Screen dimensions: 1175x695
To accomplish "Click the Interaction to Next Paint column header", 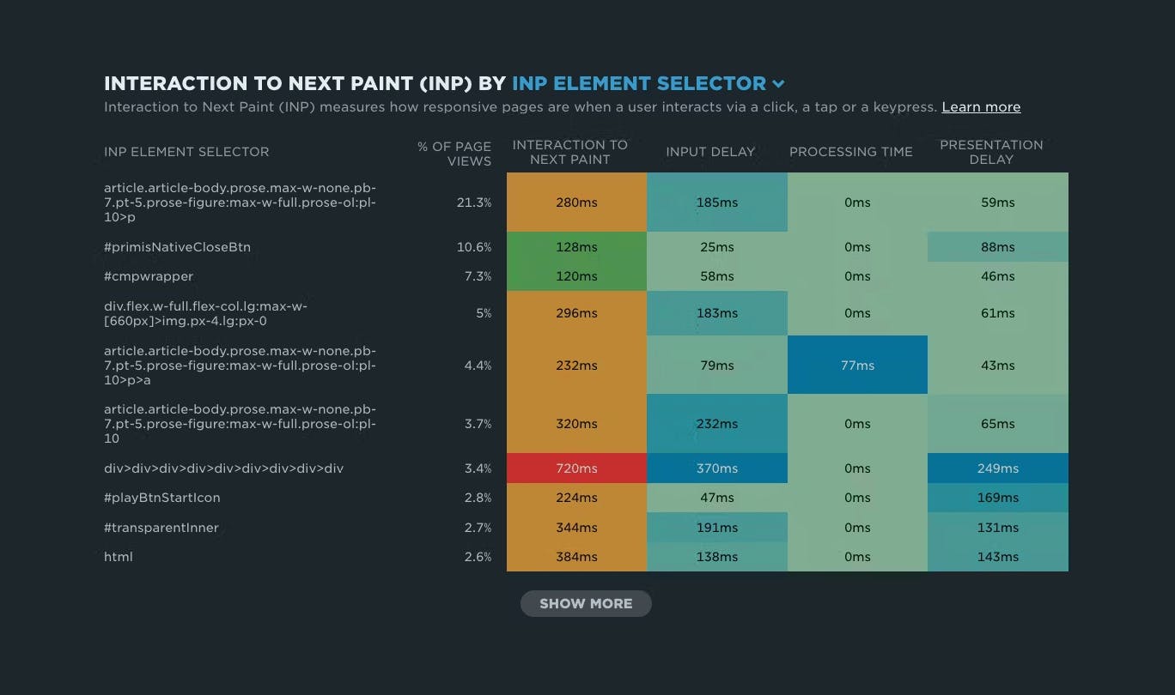I will [569, 152].
